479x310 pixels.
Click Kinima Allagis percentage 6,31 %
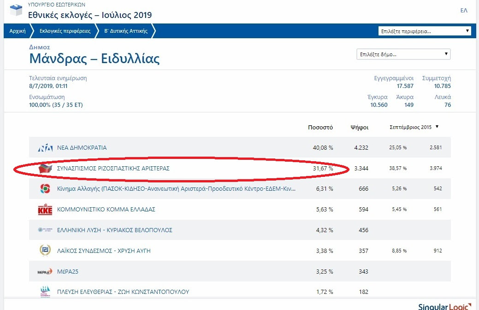pos(325,188)
